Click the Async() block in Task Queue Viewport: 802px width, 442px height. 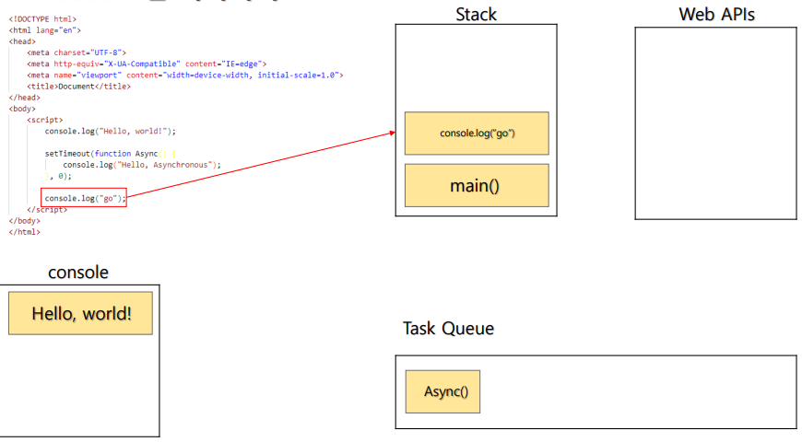(442, 392)
